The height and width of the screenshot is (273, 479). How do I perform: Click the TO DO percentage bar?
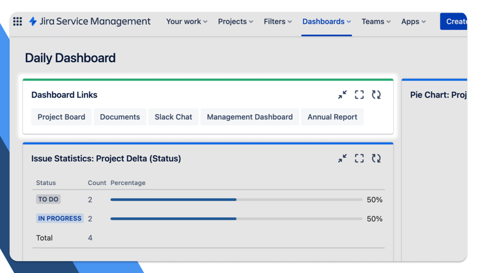click(236, 200)
